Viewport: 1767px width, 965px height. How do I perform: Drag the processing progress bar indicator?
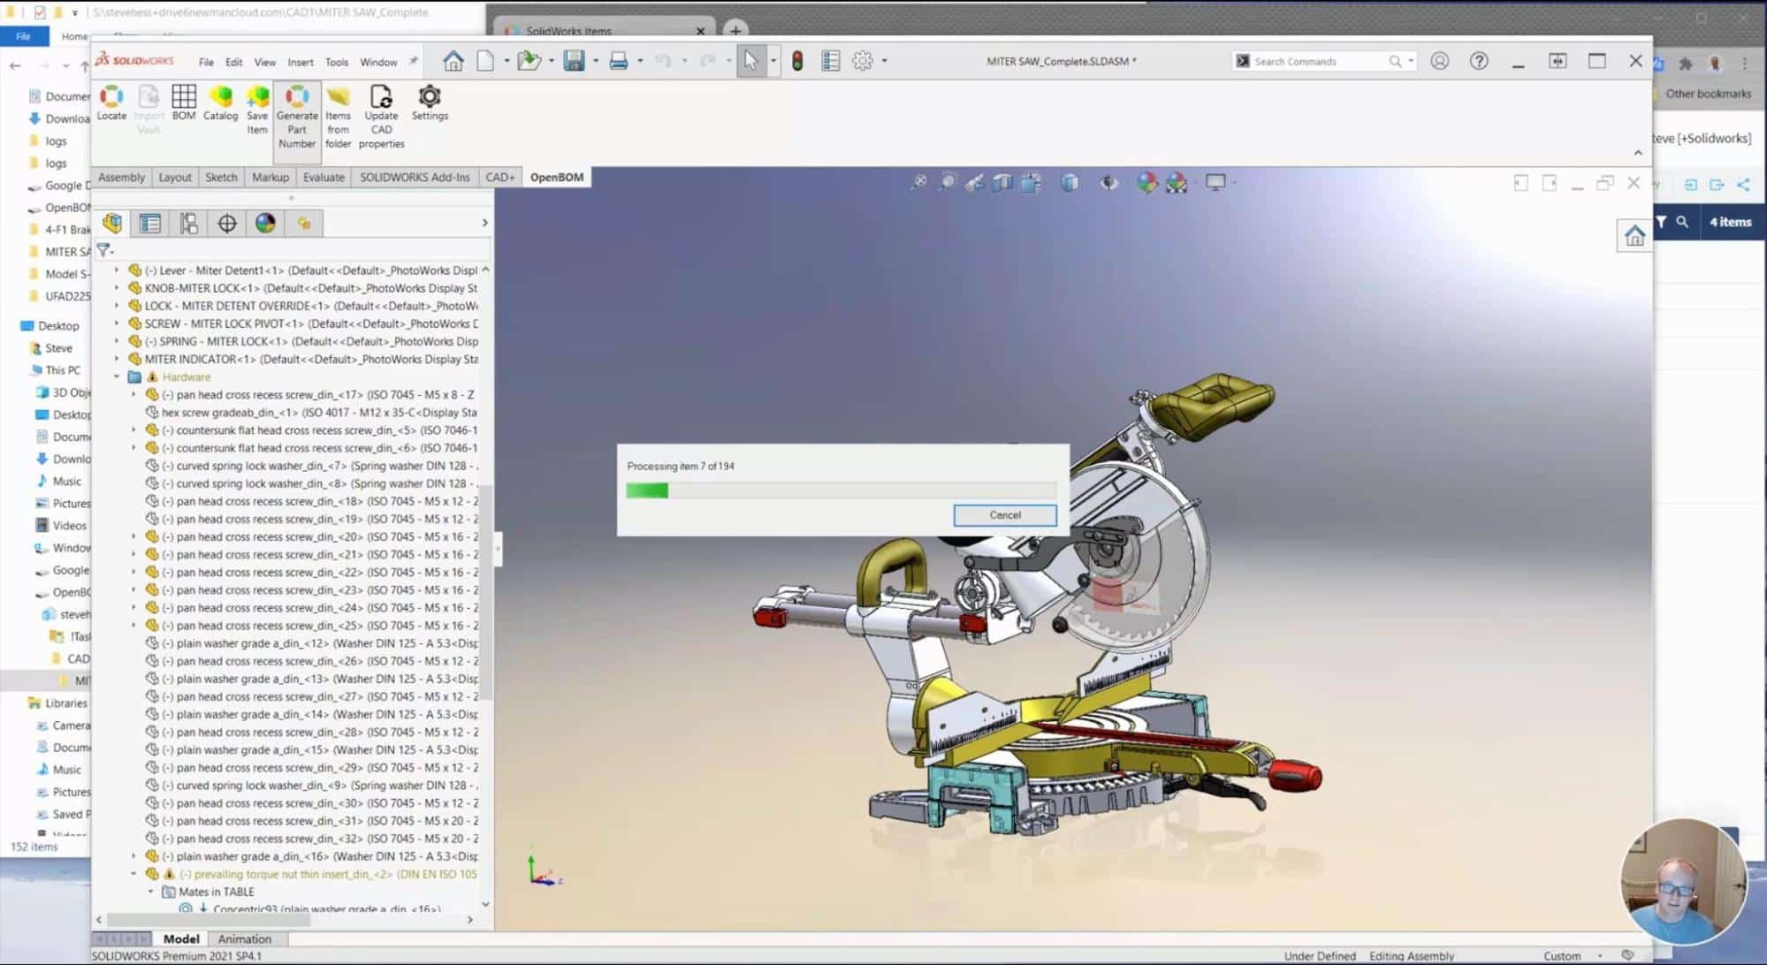point(648,489)
